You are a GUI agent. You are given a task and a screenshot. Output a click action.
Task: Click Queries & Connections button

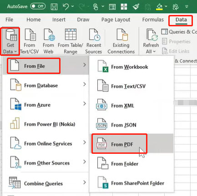[179, 32]
